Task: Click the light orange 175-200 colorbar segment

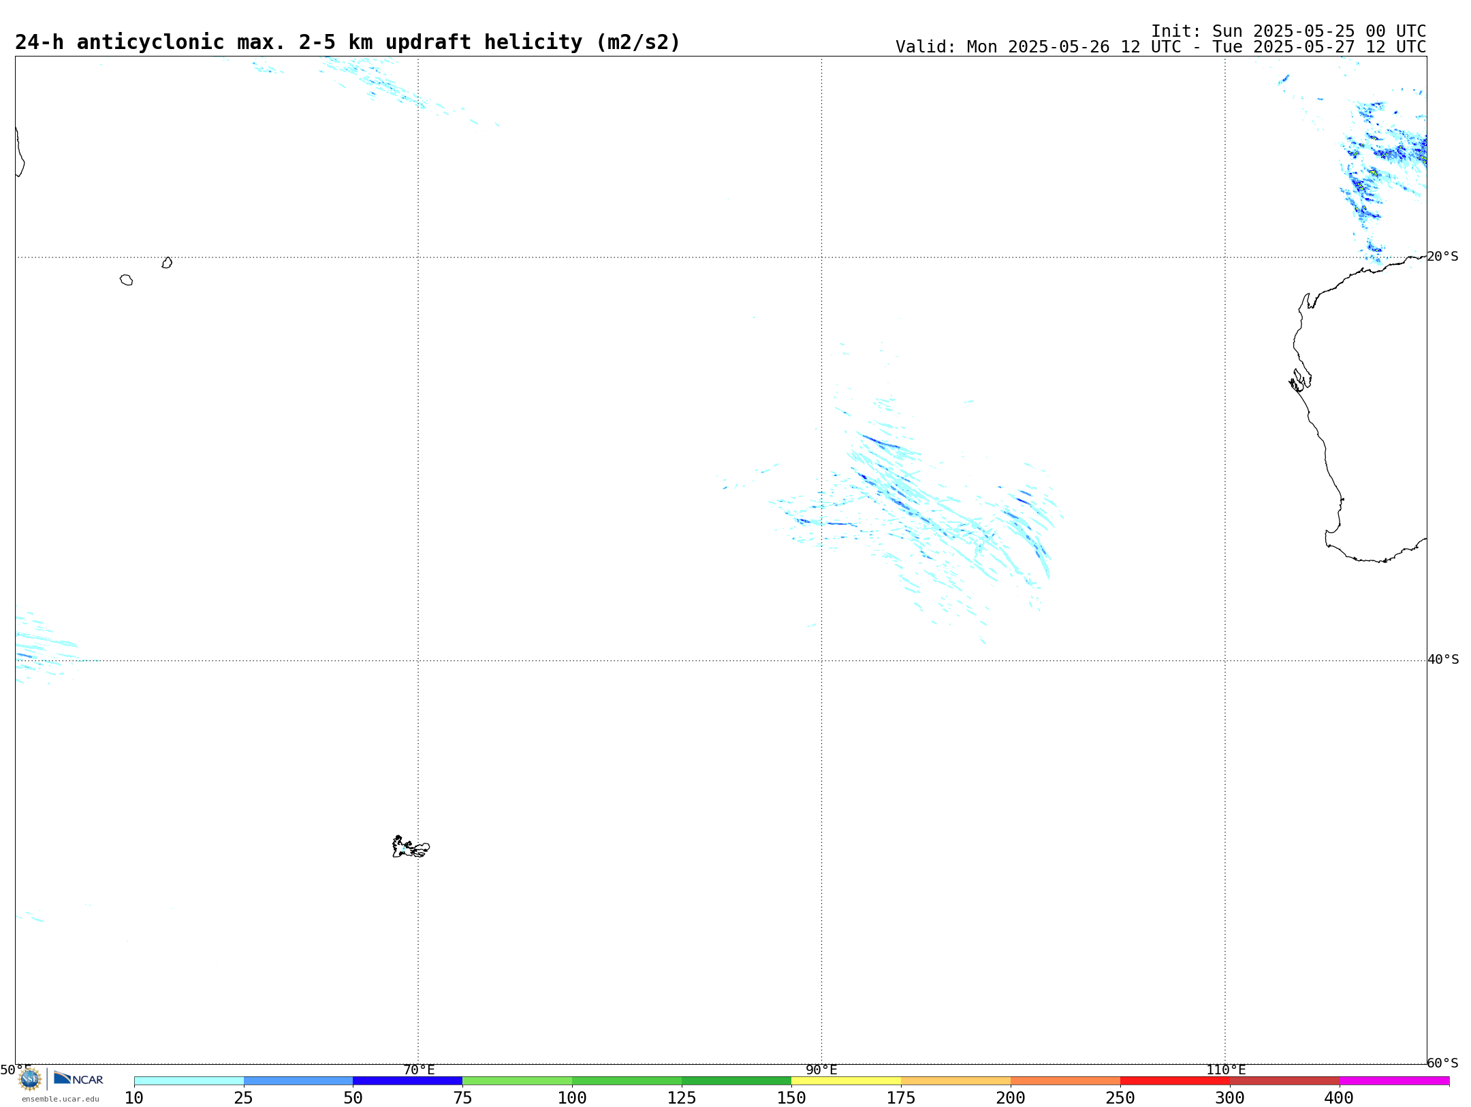Action: click(x=956, y=1081)
